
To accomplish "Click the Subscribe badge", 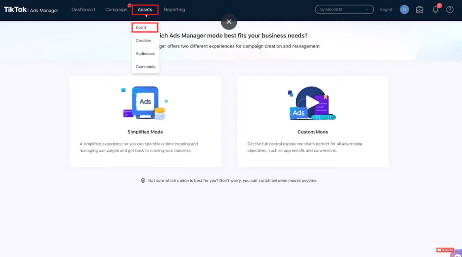I will click(x=445, y=250).
